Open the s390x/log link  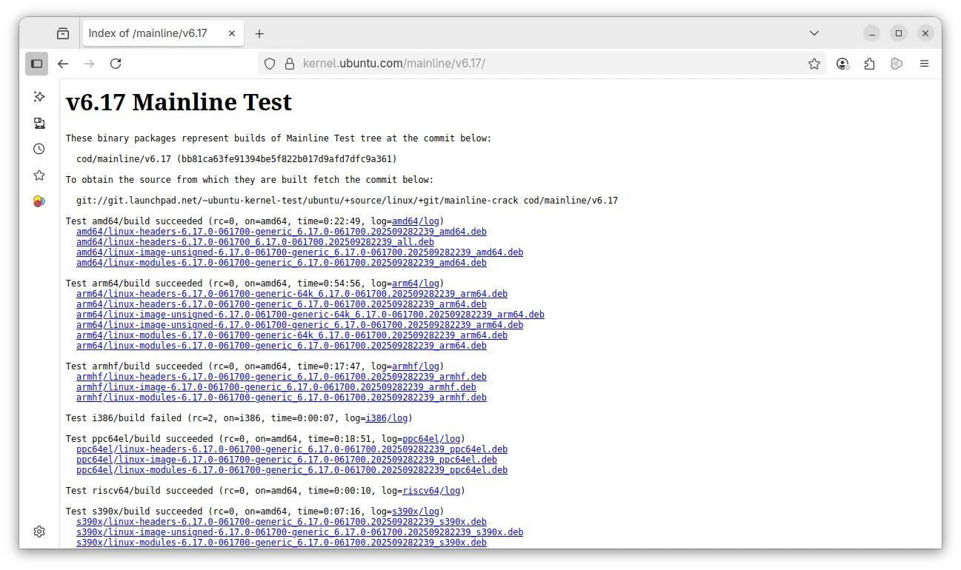416,512
